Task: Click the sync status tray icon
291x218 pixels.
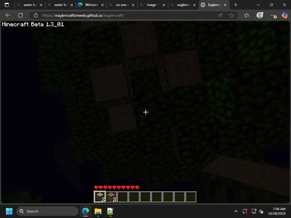Action: (245, 211)
